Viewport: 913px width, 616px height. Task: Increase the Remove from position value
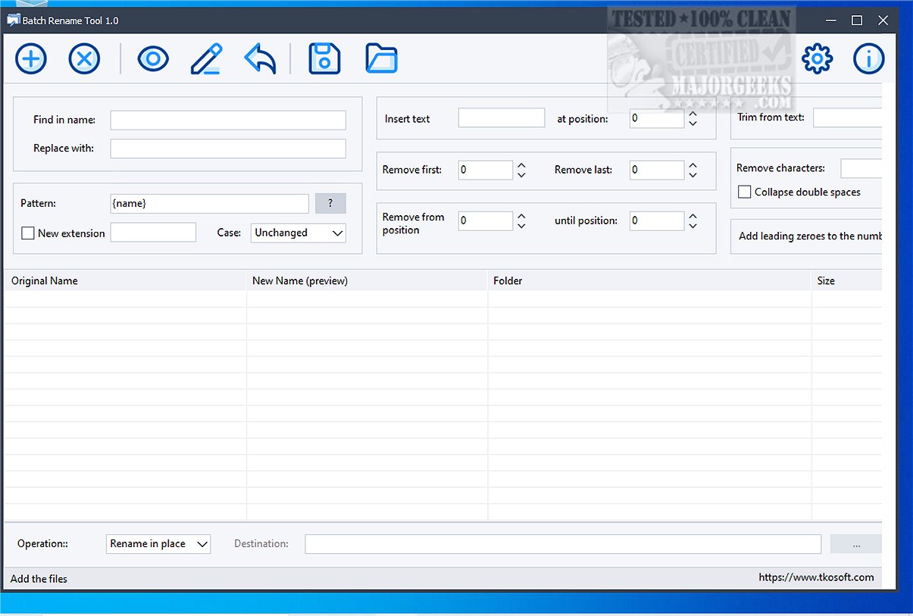(521, 216)
